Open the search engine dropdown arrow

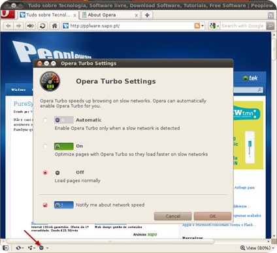coord(218,26)
